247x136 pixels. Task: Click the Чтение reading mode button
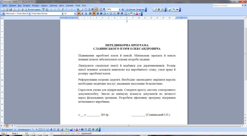coord(130,9)
